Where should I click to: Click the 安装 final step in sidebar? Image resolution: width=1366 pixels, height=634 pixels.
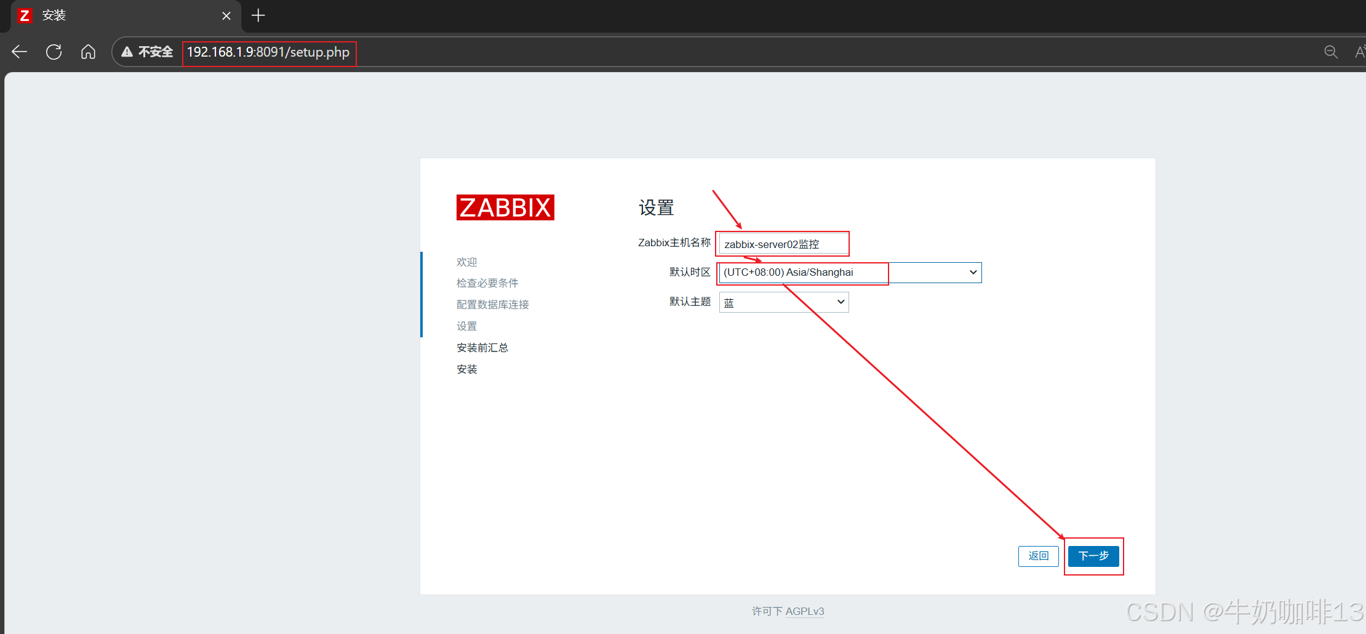(467, 369)
